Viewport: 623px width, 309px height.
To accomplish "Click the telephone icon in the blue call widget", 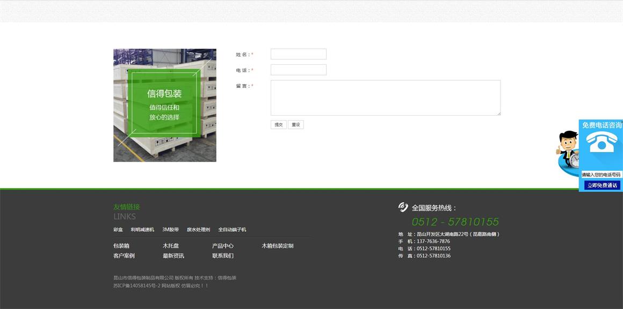I will pos(601,142).
